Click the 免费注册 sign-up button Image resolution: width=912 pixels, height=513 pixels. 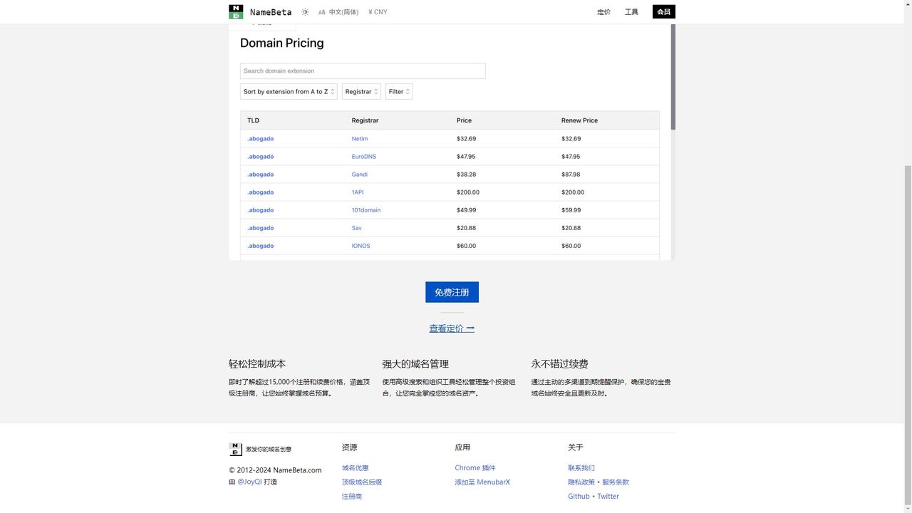tap(452, 292)
